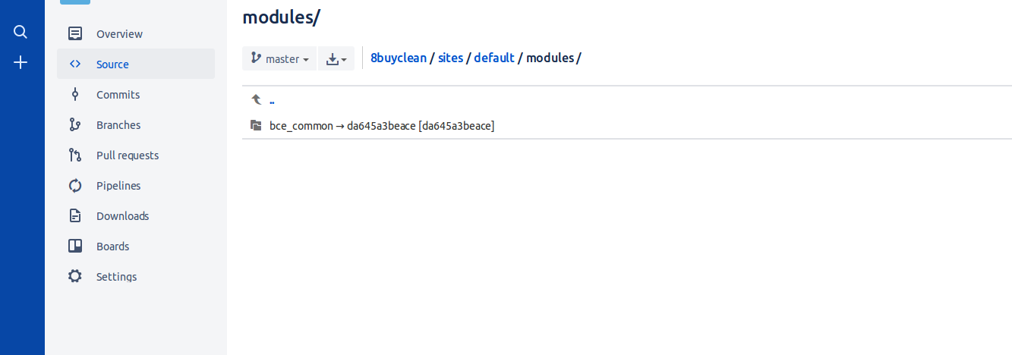The height and width of the screenshot is (355, 1012).
Task: Go to Commits section
Action: [136, 94]
